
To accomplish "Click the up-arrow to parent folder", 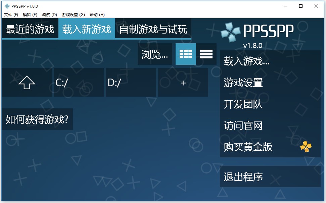I will coord(27,82).
